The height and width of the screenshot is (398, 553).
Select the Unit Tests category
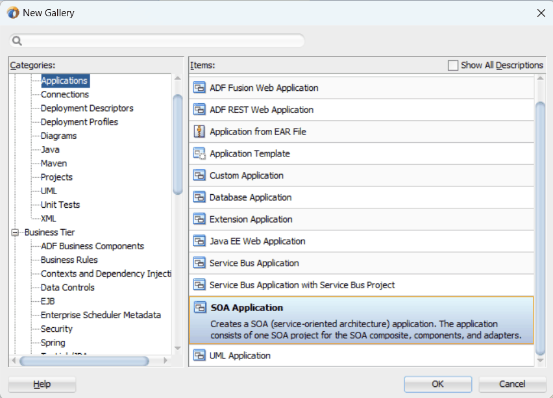tap(60, 205)
